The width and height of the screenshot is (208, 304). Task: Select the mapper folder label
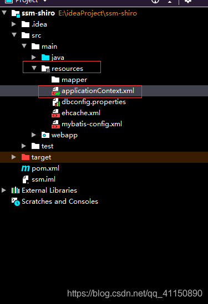74,80
